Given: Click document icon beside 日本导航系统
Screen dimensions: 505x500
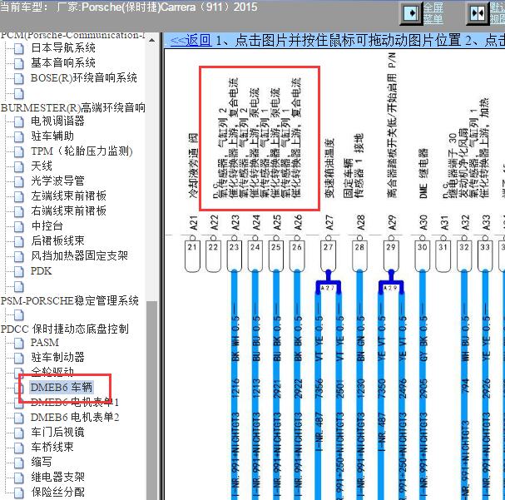Looking at the screenshot, I should pyautogui.click(x=18, y=48).
